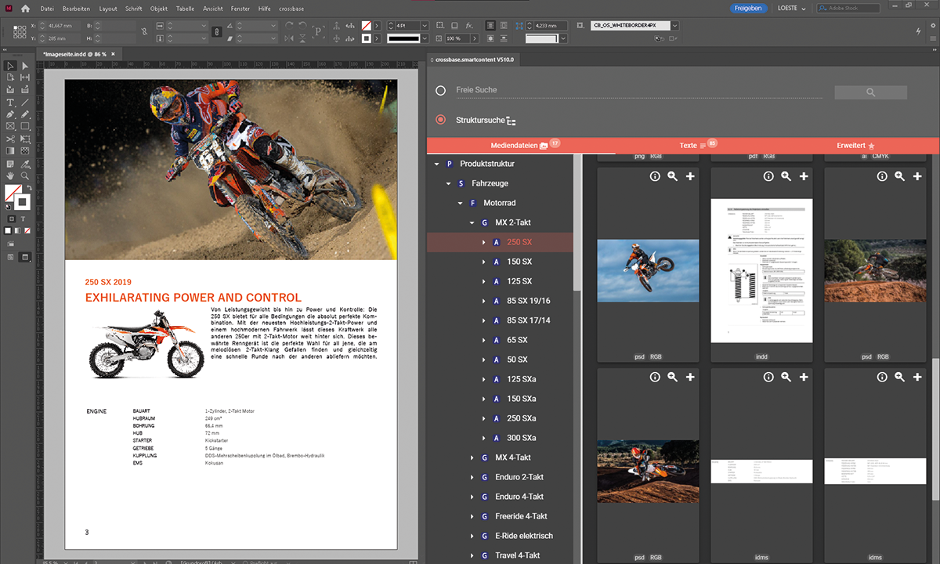Viewport: 940px width, 564px height.
Task: Toggle formatting affects text button
Action: (x=23, y=219)
